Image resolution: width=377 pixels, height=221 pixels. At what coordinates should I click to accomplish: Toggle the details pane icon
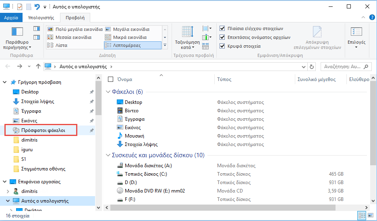point(37,37)
